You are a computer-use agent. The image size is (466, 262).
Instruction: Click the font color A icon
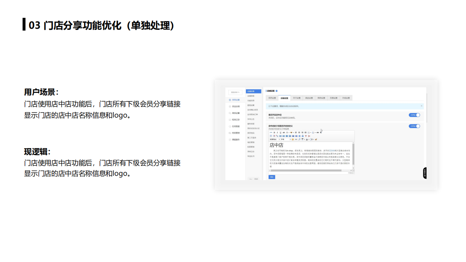pos(287,132)
